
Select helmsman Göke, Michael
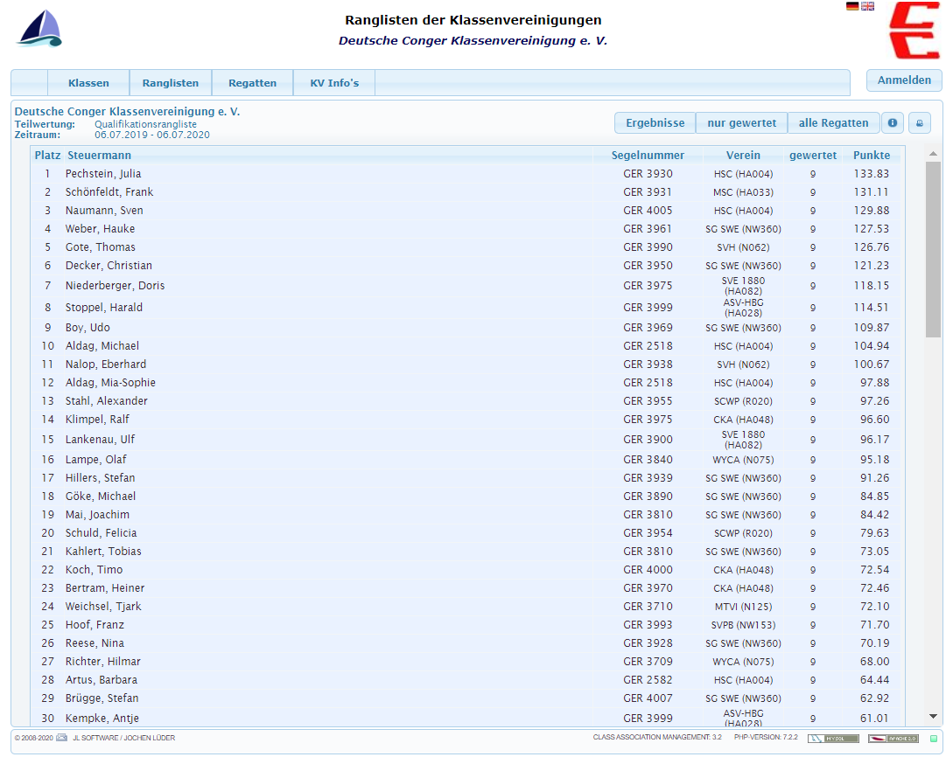pyautogui.click(x=100, y=497)
